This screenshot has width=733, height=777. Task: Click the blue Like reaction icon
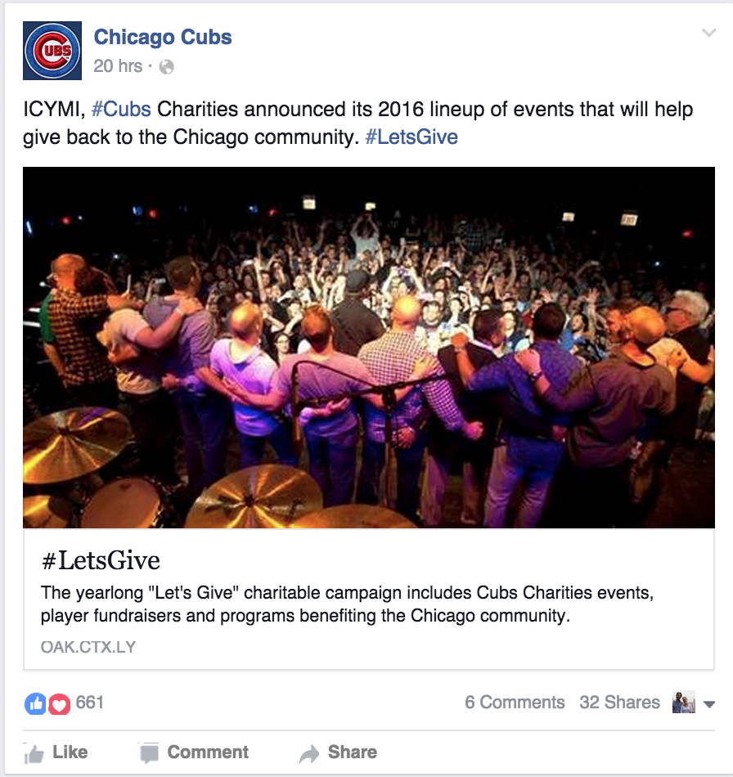pyautogui.click(x=35, y=703)
